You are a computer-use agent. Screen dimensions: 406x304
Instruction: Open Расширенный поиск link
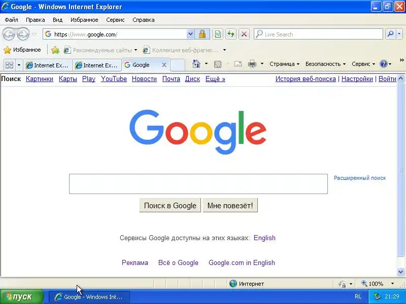coord(360,178)
